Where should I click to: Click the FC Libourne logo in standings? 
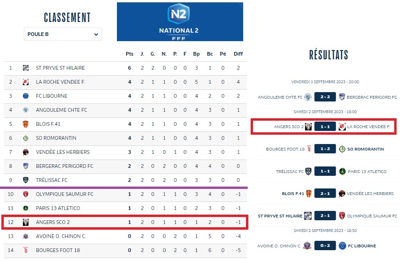click(x=26, y=96)
